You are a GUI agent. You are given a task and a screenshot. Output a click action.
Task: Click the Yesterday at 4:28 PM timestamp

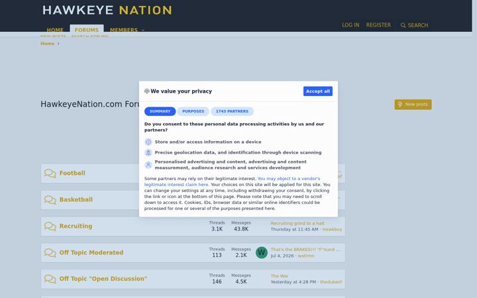[x=293, y=282]
